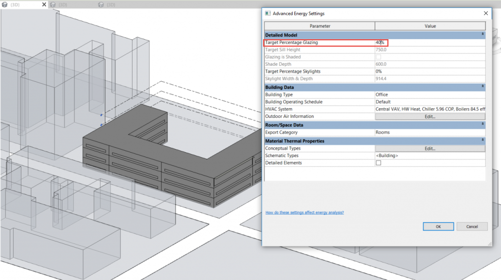501x280 pixels.
Task: Select the Schematic Types parameter label
Action: [282, 156]
